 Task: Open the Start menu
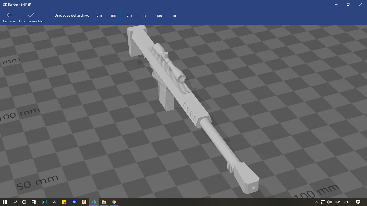[x=4, y=202]
